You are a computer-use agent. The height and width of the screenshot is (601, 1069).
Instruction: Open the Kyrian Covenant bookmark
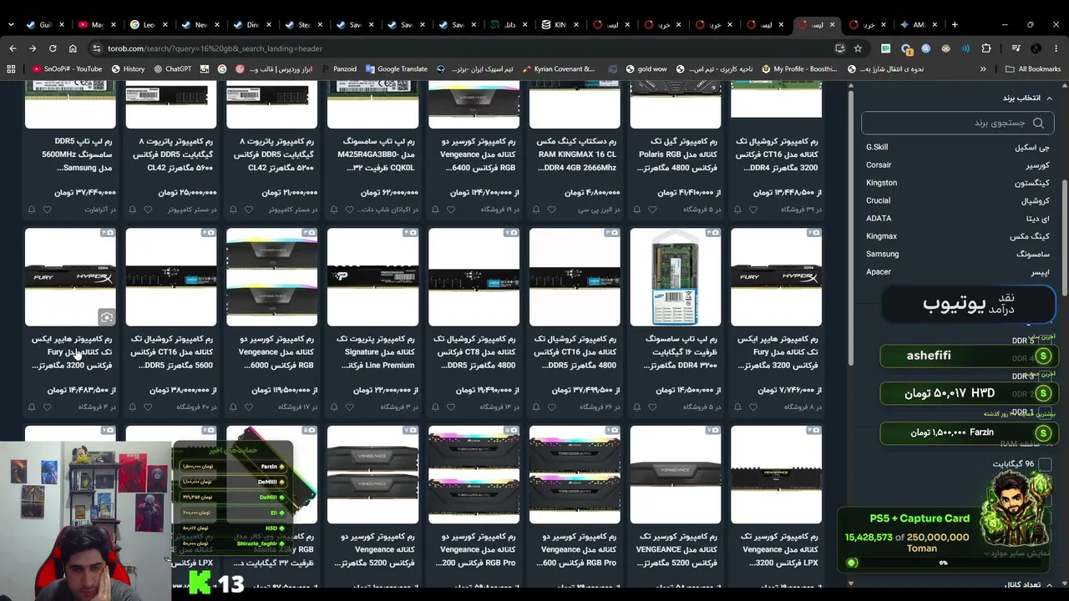click(557, 69)
